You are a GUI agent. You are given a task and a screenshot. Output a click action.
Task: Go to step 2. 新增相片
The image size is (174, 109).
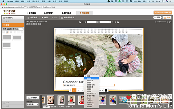coord(49,13)
